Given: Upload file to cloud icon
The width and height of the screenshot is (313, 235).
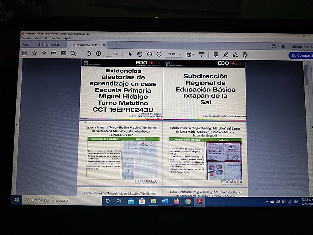Looking at the screenshot, I should coord(44,53).
